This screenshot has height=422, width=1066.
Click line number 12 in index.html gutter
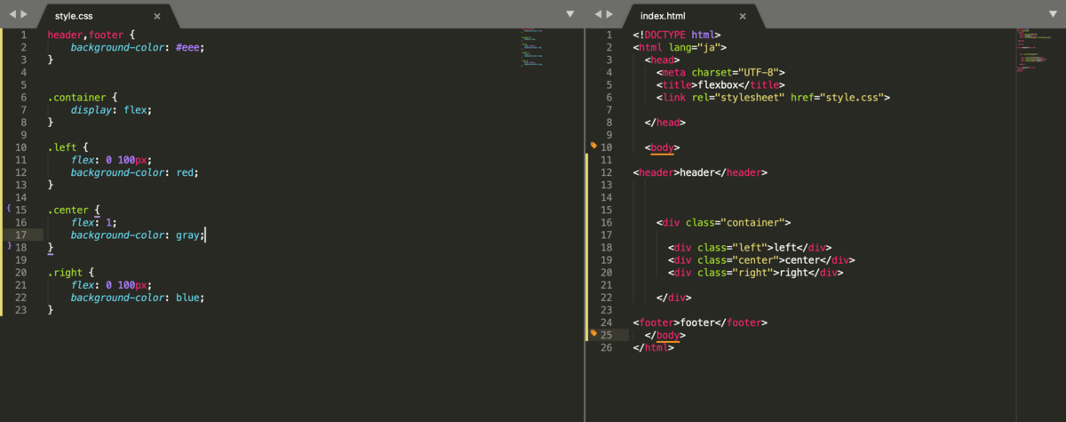[607, 172]
